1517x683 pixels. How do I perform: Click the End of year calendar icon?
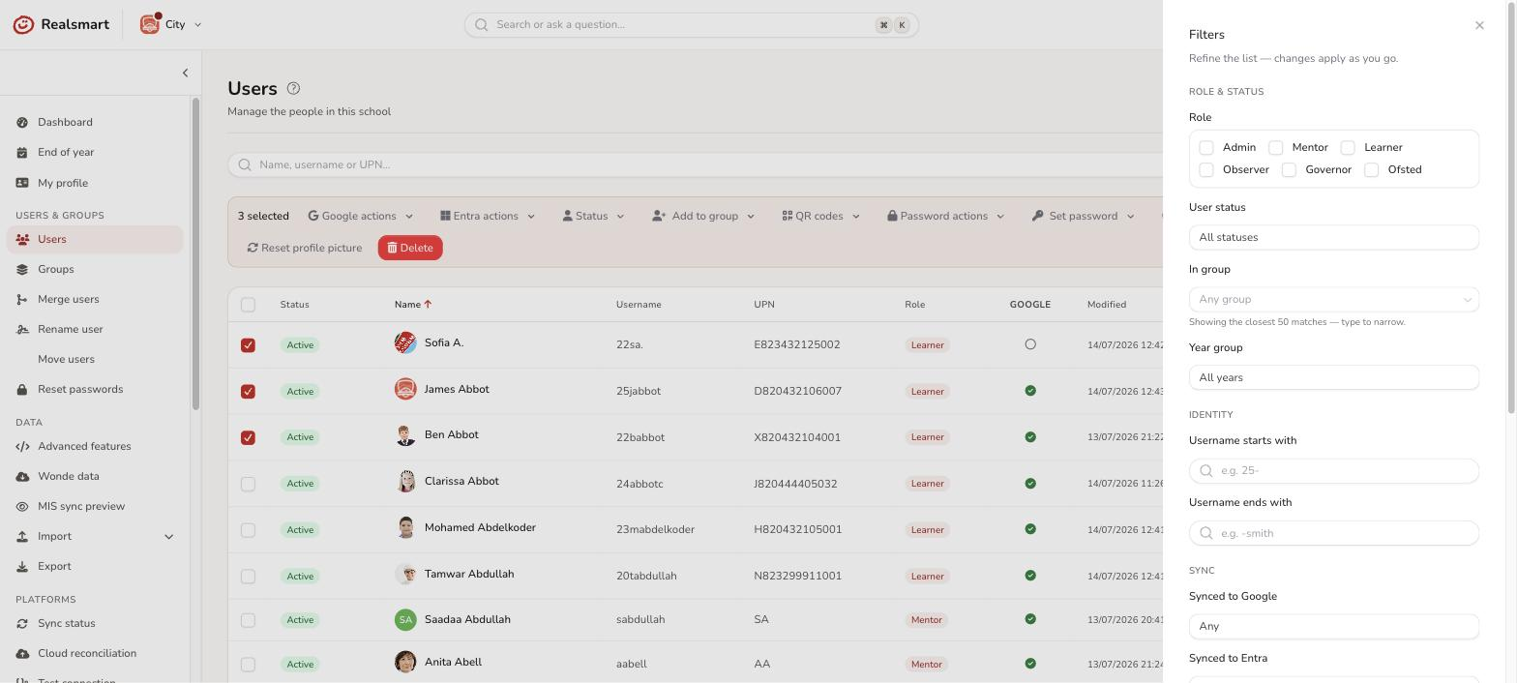[x=22, y=152]
